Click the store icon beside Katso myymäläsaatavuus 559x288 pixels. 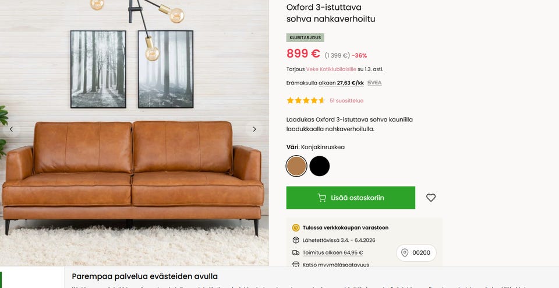point(296,265)
